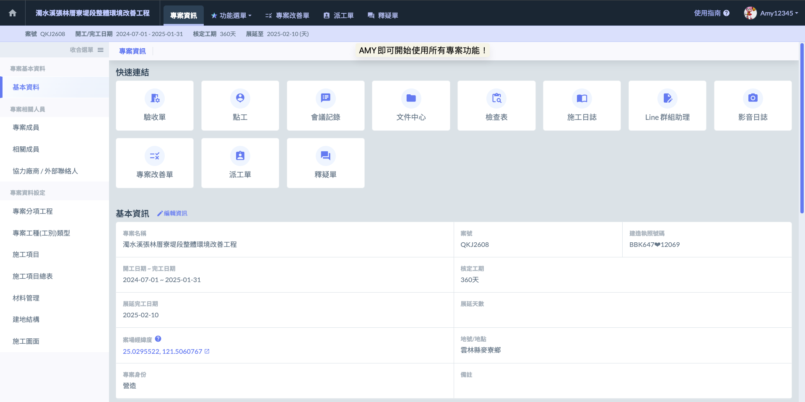
Task: Open the Line 群組助理 icon
Action: 667,98
